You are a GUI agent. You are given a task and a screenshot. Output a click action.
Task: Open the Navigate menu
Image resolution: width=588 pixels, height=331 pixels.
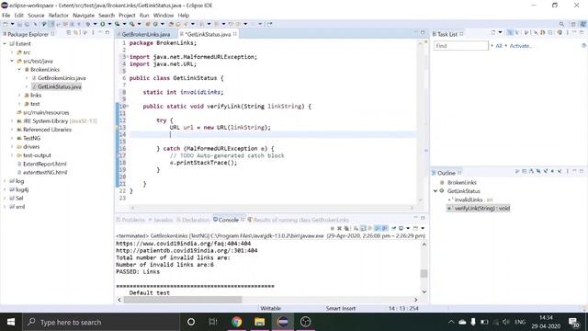click(84, 15)
